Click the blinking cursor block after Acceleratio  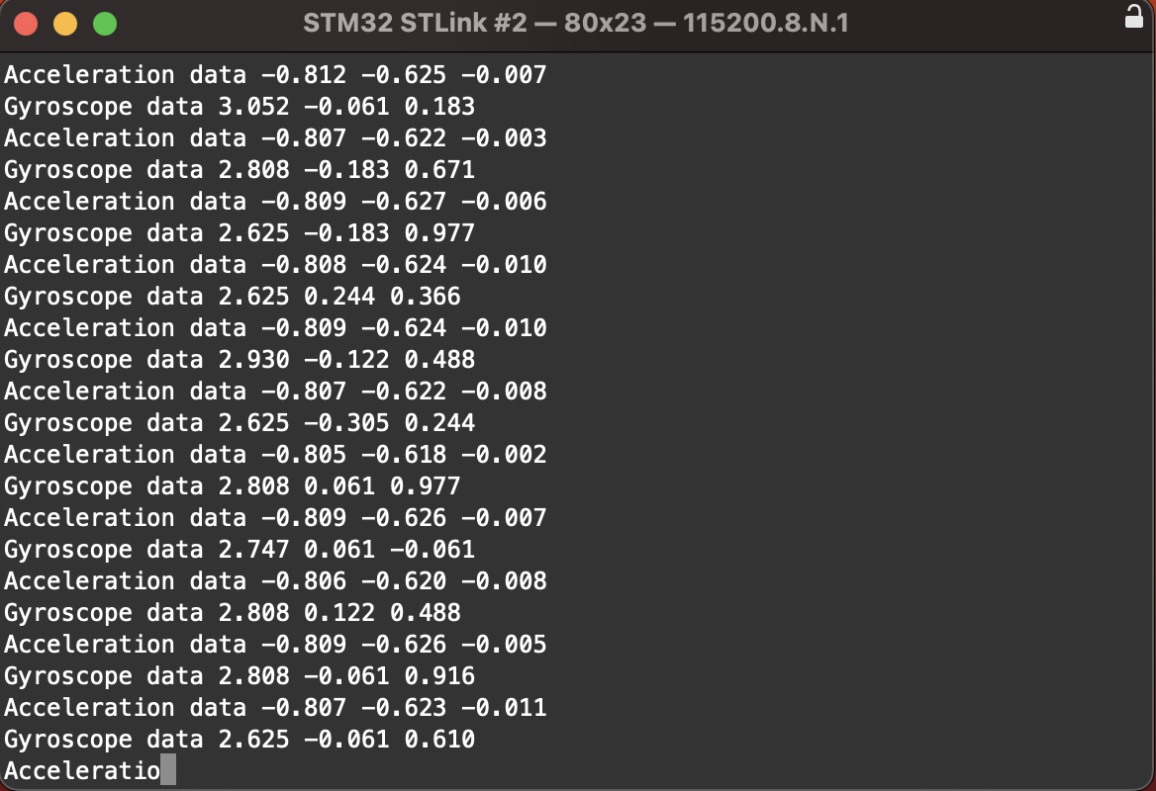[168, 769]
